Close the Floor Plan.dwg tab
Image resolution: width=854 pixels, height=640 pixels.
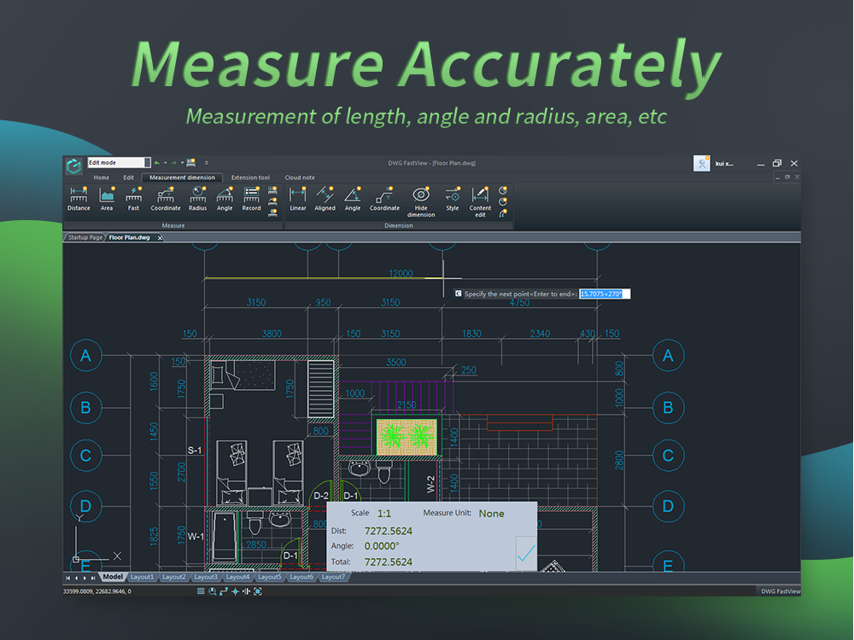pos(160,238)
